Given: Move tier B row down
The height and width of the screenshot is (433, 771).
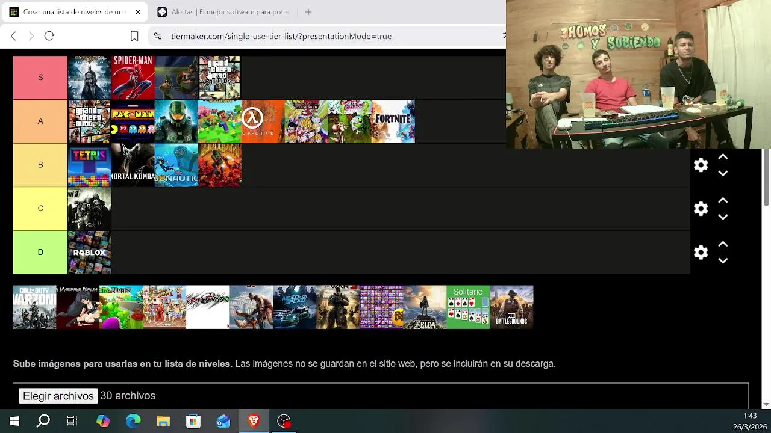Looking at the screenshot, I should [x=723, y=173].
